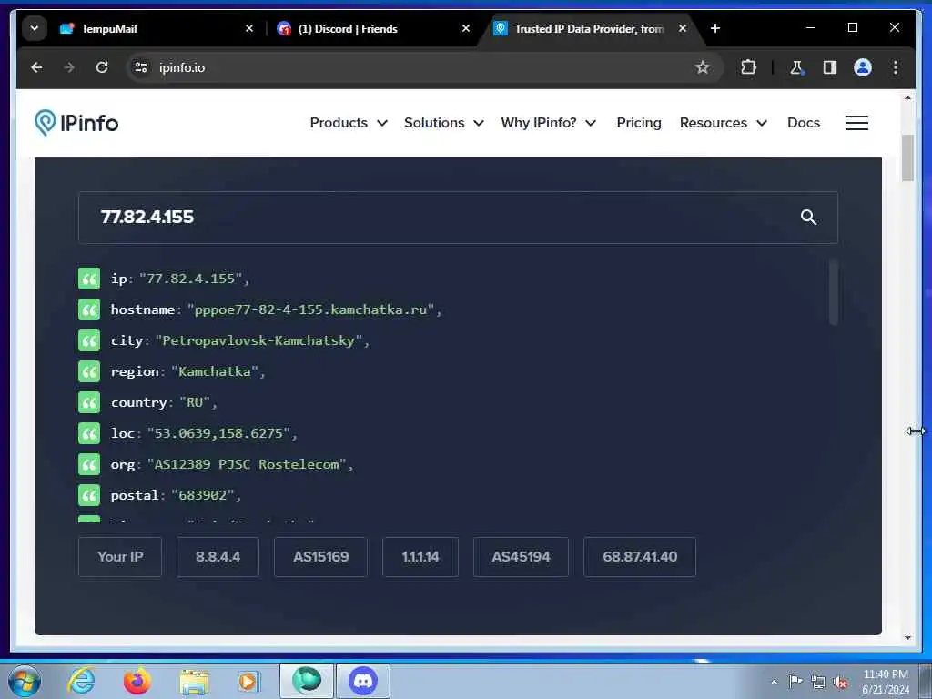Viewport: 932px width, 699px height.
Task: Click quote icon next to loc
Action: (89, 432)
